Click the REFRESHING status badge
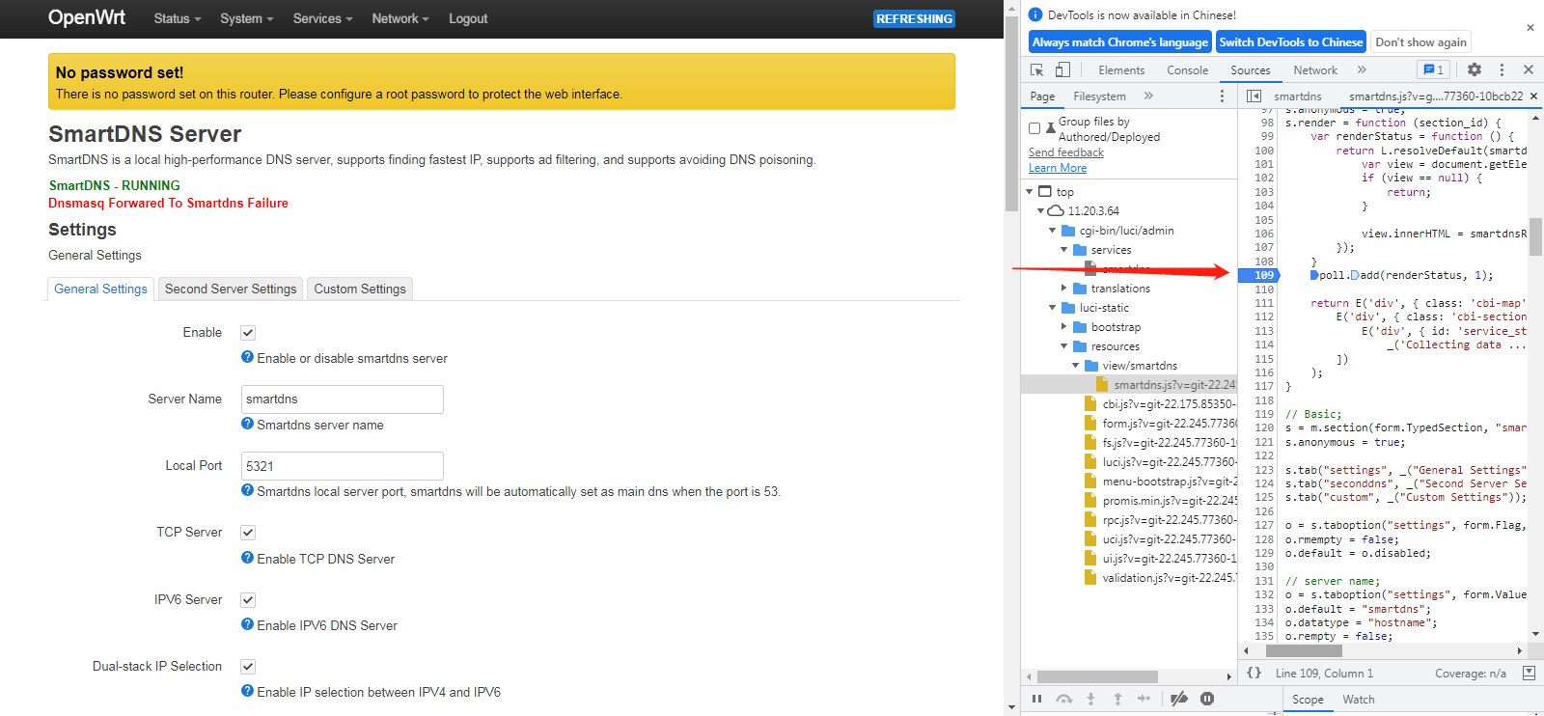This screenshot has width=1544, height=716. [914, 18]
